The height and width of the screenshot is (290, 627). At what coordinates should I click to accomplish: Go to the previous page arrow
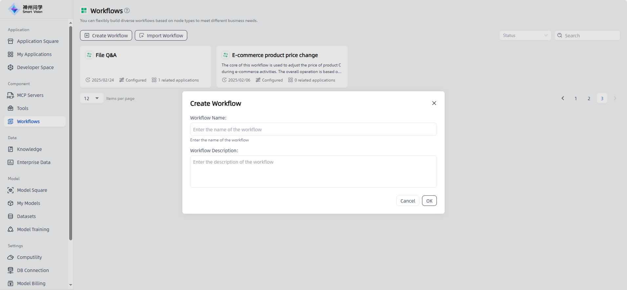563,98
